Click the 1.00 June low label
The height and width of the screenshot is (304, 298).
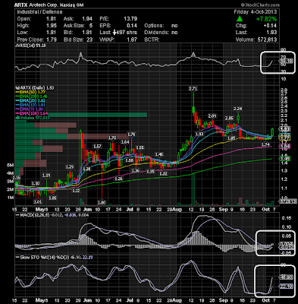[x=102, y=202]
